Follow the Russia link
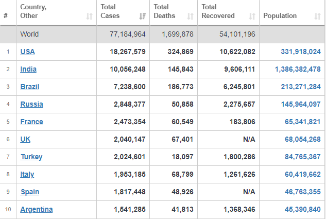This screenshot has width=326, height=219. [x=31, y=104]
